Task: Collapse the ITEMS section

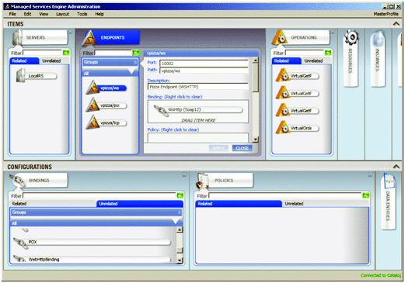Action: point(396,24)
